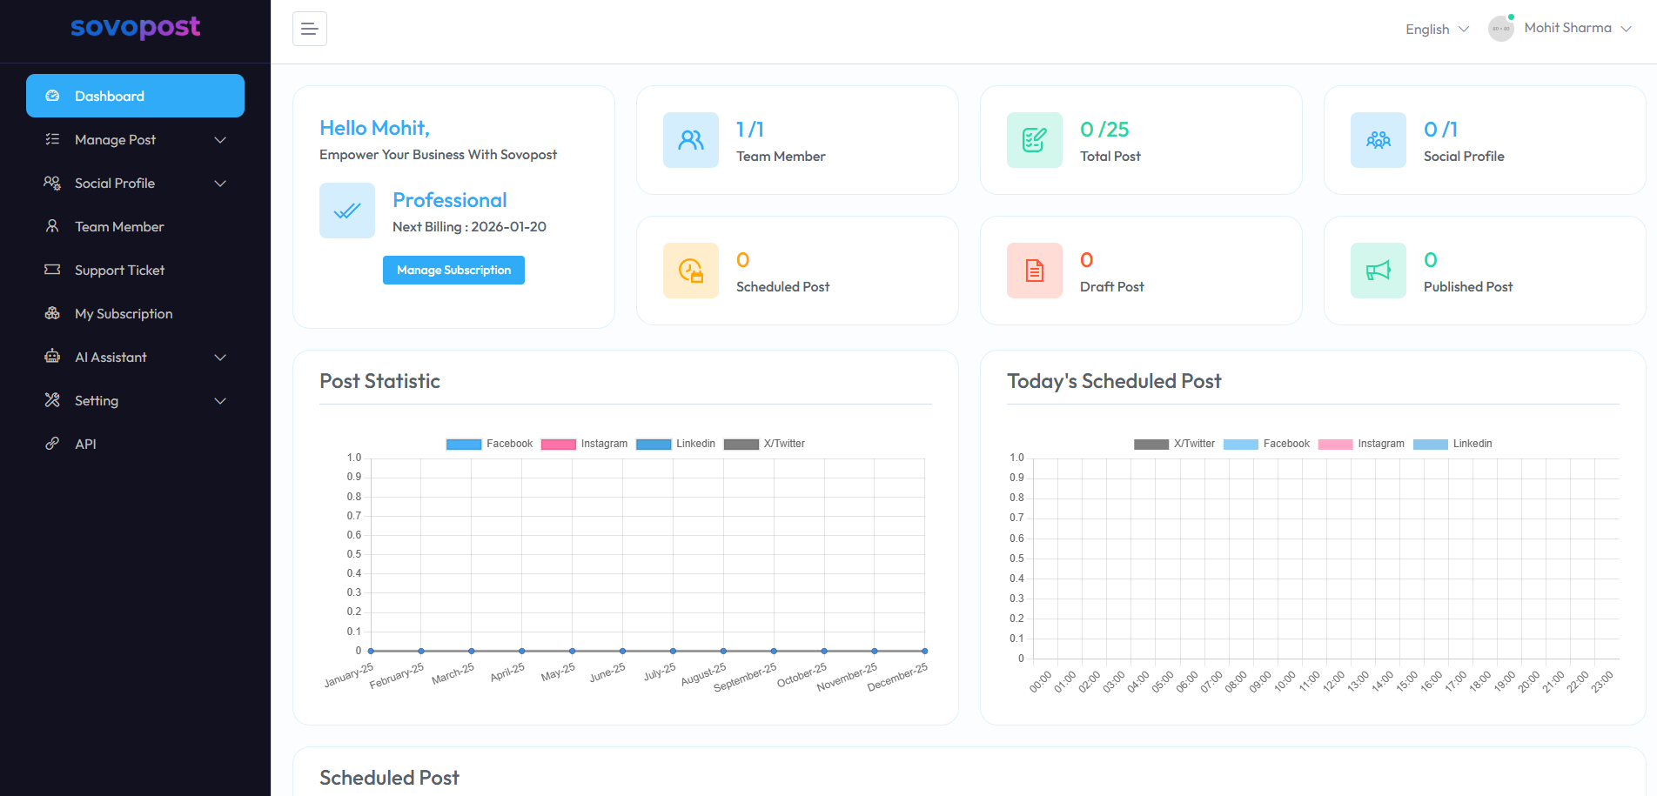
Task: Go to My Subscription in sidebar
Action: pyautogui.click(x=124, y=314)
